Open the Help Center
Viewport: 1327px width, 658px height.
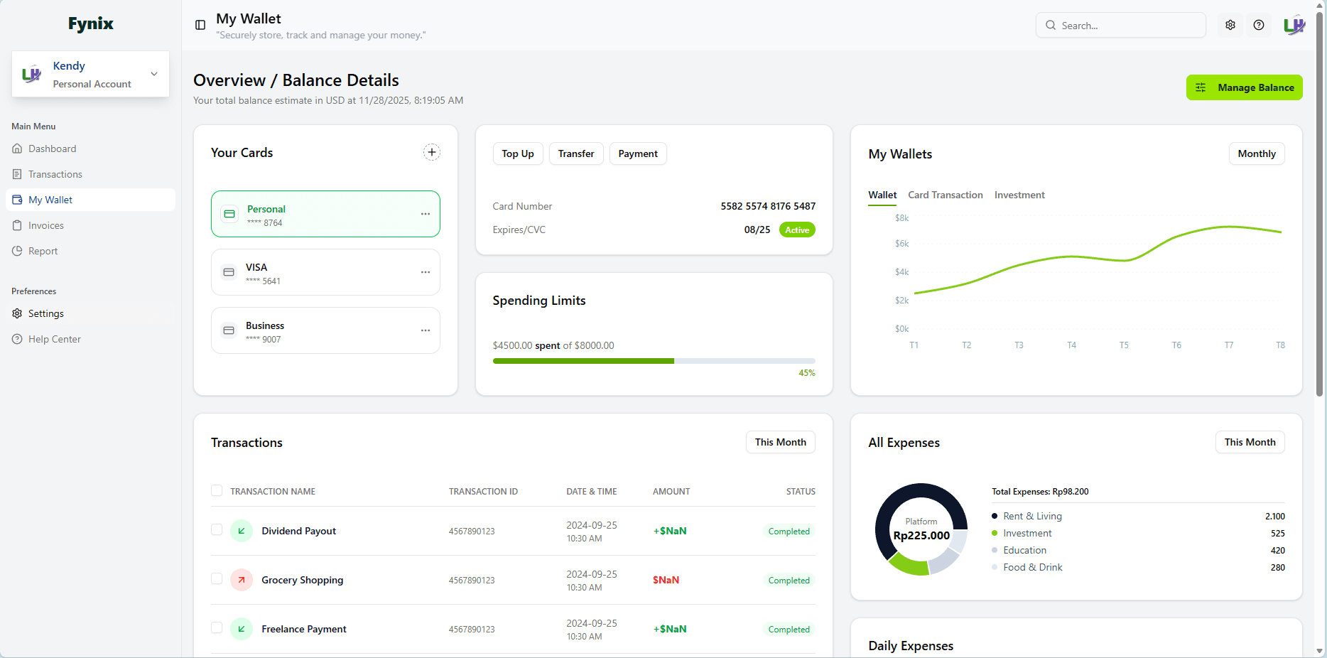53,339
